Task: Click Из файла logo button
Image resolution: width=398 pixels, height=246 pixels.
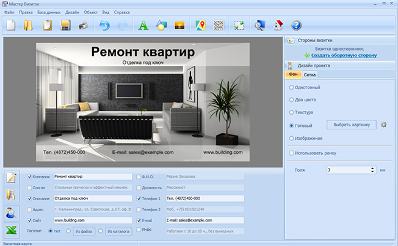Action: pyautogui.click(x=84, y=231)
